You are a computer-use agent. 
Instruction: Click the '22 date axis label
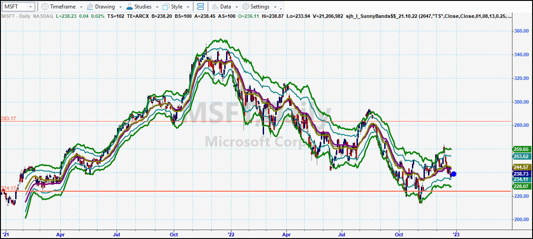click(x=231, y=234)
